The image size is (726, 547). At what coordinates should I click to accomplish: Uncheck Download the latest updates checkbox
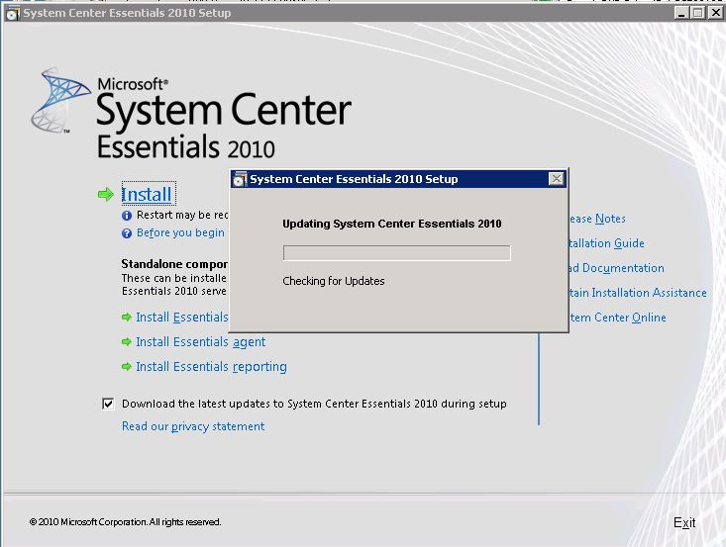click(108, 404)
